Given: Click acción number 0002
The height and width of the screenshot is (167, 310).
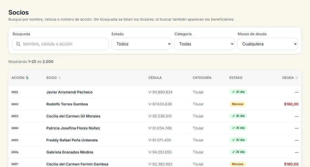Looking at the screenshot, I should (15, 104).
